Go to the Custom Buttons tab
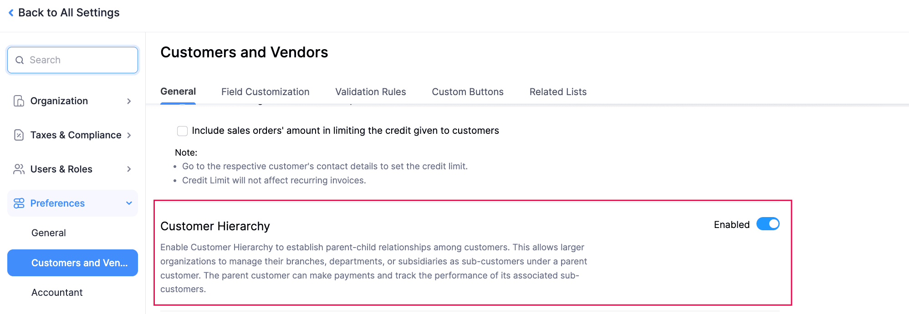This screenshot has height=314, width=909. 467,92
